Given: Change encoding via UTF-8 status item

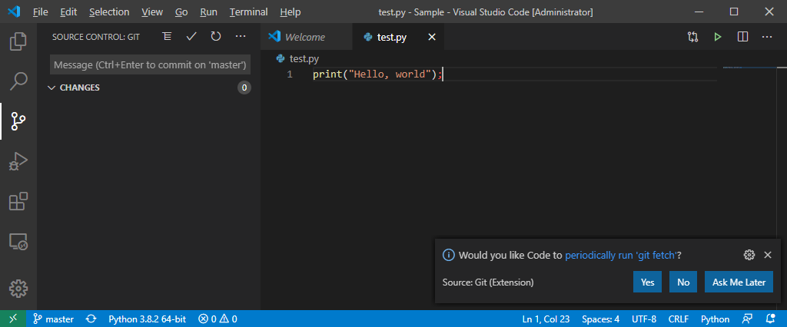Looking at the screenshot, I should [644, 319].
